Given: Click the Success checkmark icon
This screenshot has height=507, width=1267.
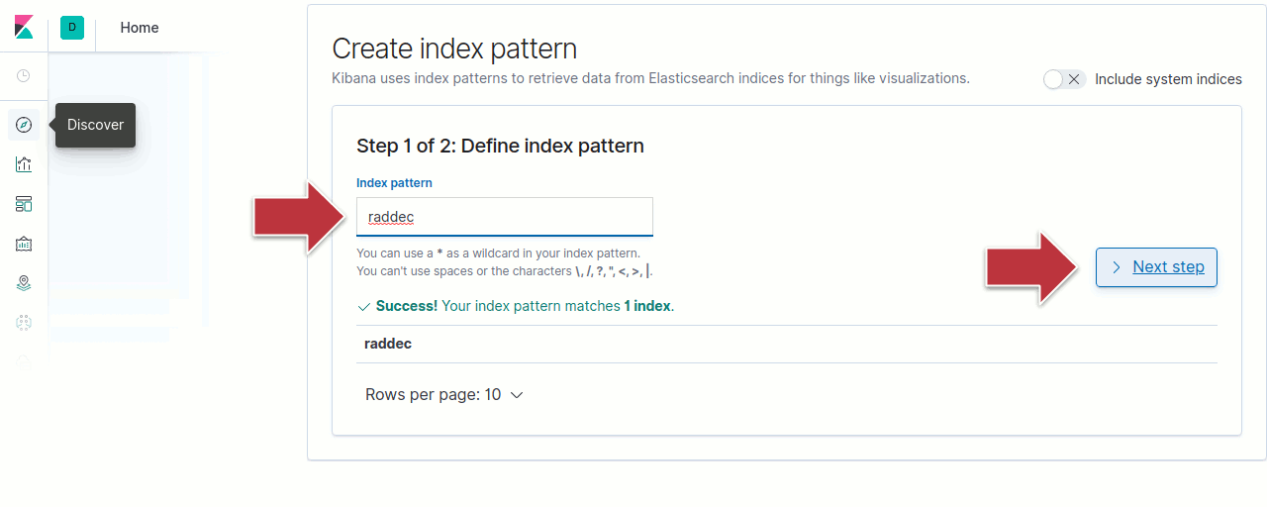Looking at the screenshot, I should [363, 307].
